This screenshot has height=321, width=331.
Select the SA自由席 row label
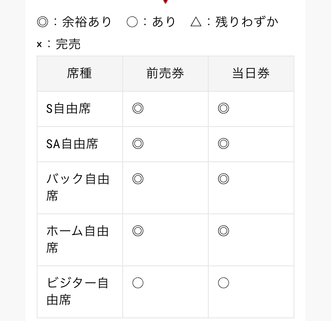pos(72,144)
